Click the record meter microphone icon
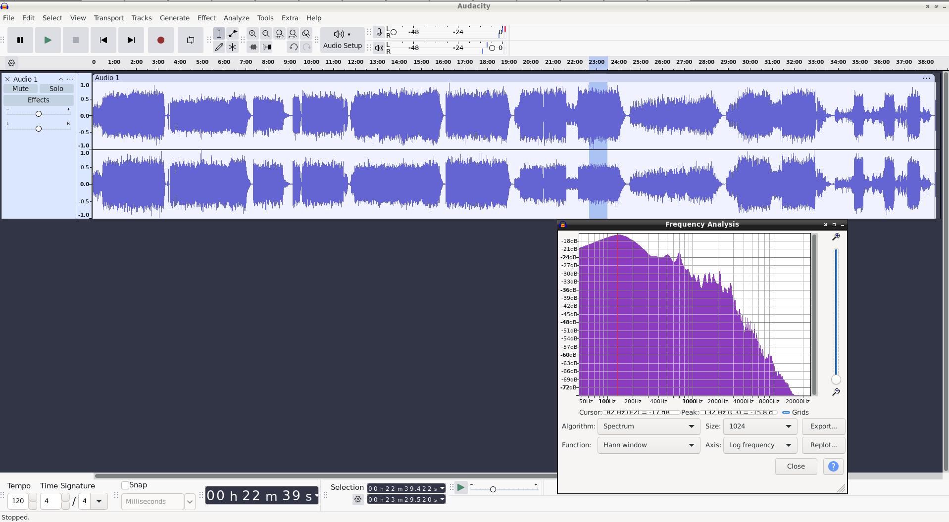The image size is (949, 522). pyautogui.click(x=379, y=32)
